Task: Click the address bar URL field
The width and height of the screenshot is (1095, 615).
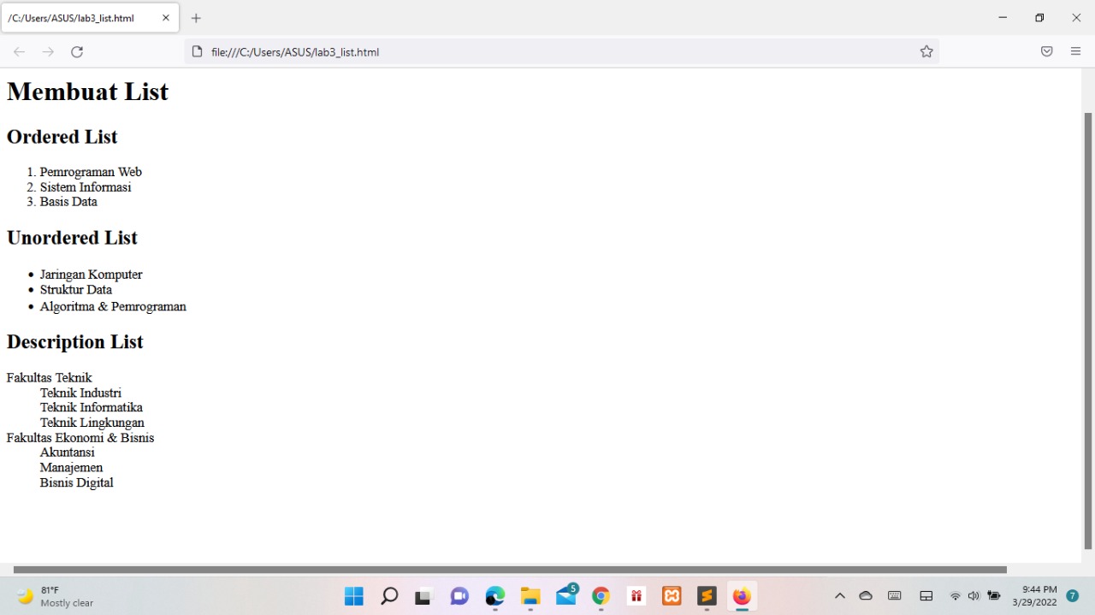Action: coord(560,52)
